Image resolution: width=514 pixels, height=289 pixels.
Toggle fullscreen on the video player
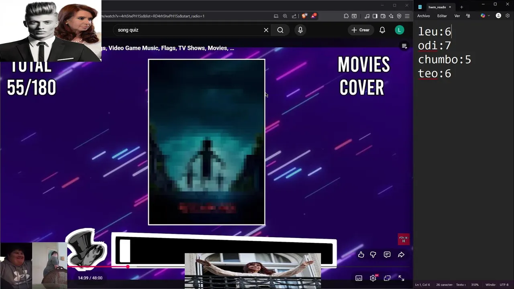[401, 278]
